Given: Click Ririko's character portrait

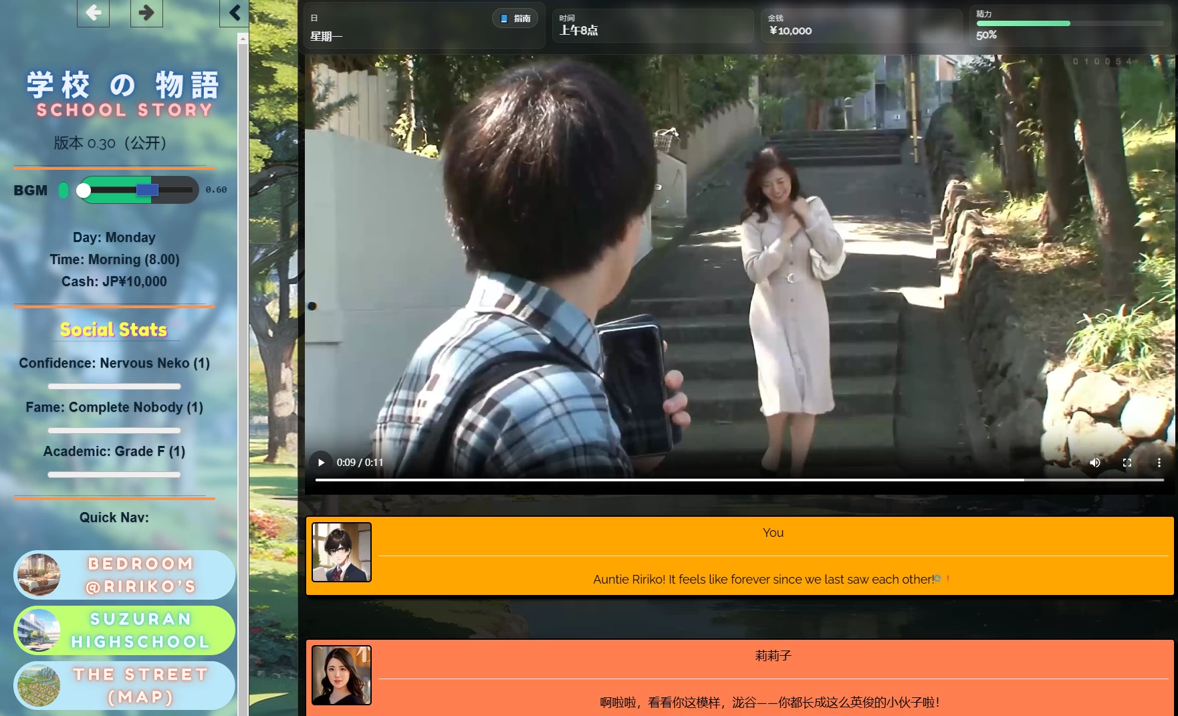Looking at the screenshot, I should tap(342, 675).
